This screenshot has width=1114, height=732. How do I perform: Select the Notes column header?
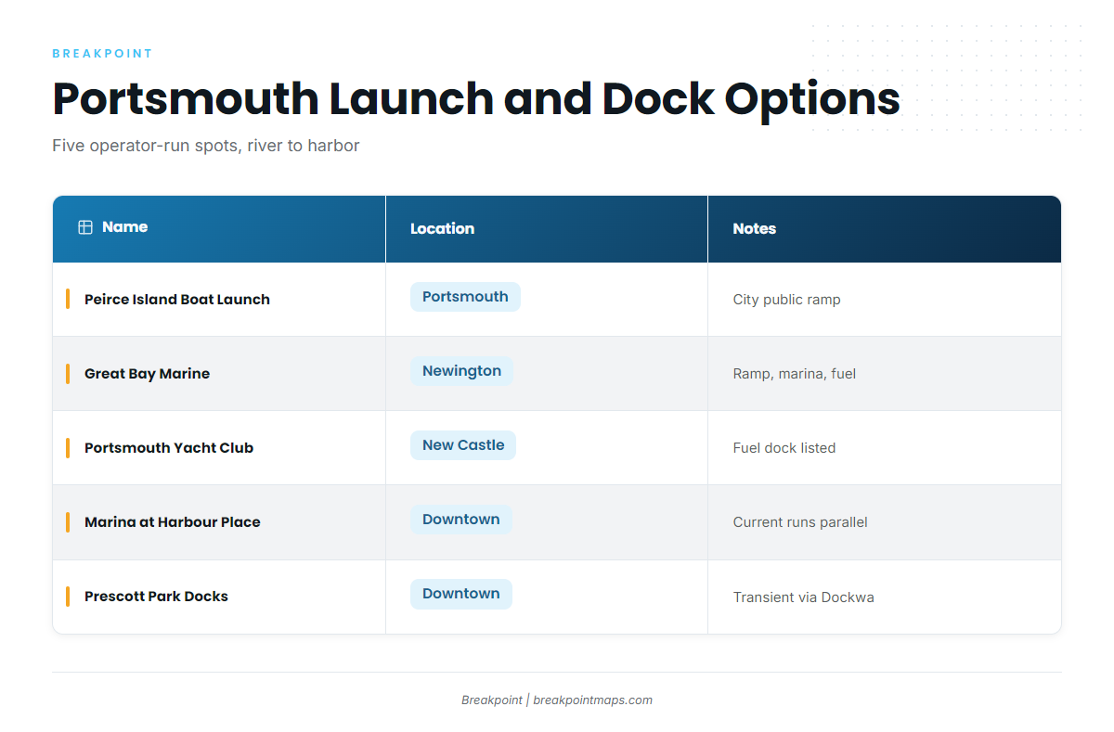pos(885,229)
